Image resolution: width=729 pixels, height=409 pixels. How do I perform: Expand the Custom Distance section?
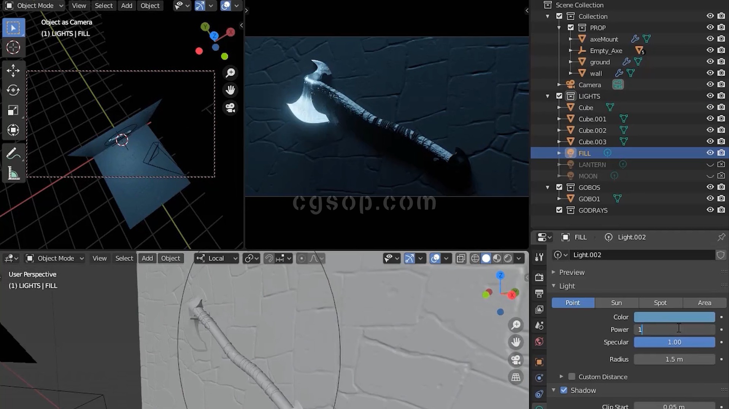[561, 377]
